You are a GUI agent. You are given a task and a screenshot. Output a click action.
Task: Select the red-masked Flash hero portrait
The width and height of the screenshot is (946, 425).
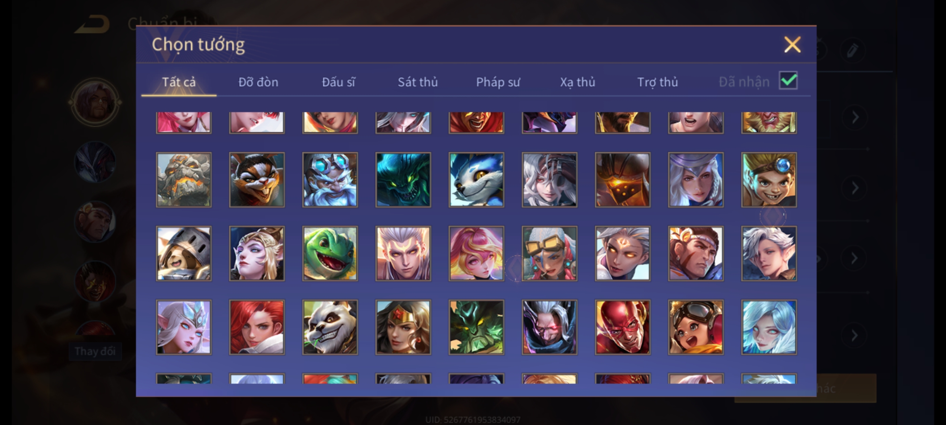[x=622, y=327]
